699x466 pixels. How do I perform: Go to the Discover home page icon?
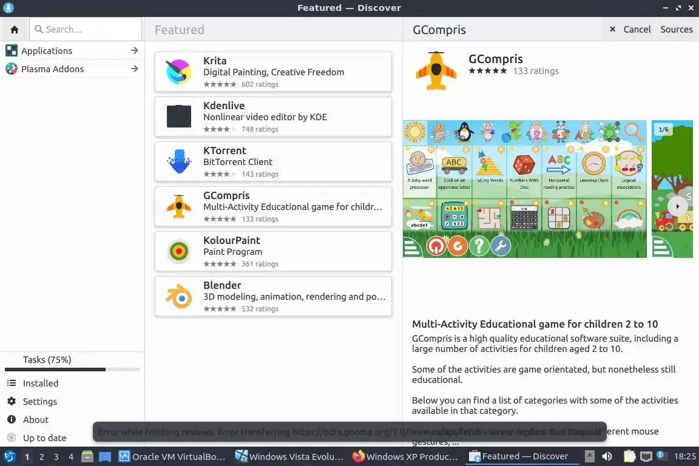15,30
